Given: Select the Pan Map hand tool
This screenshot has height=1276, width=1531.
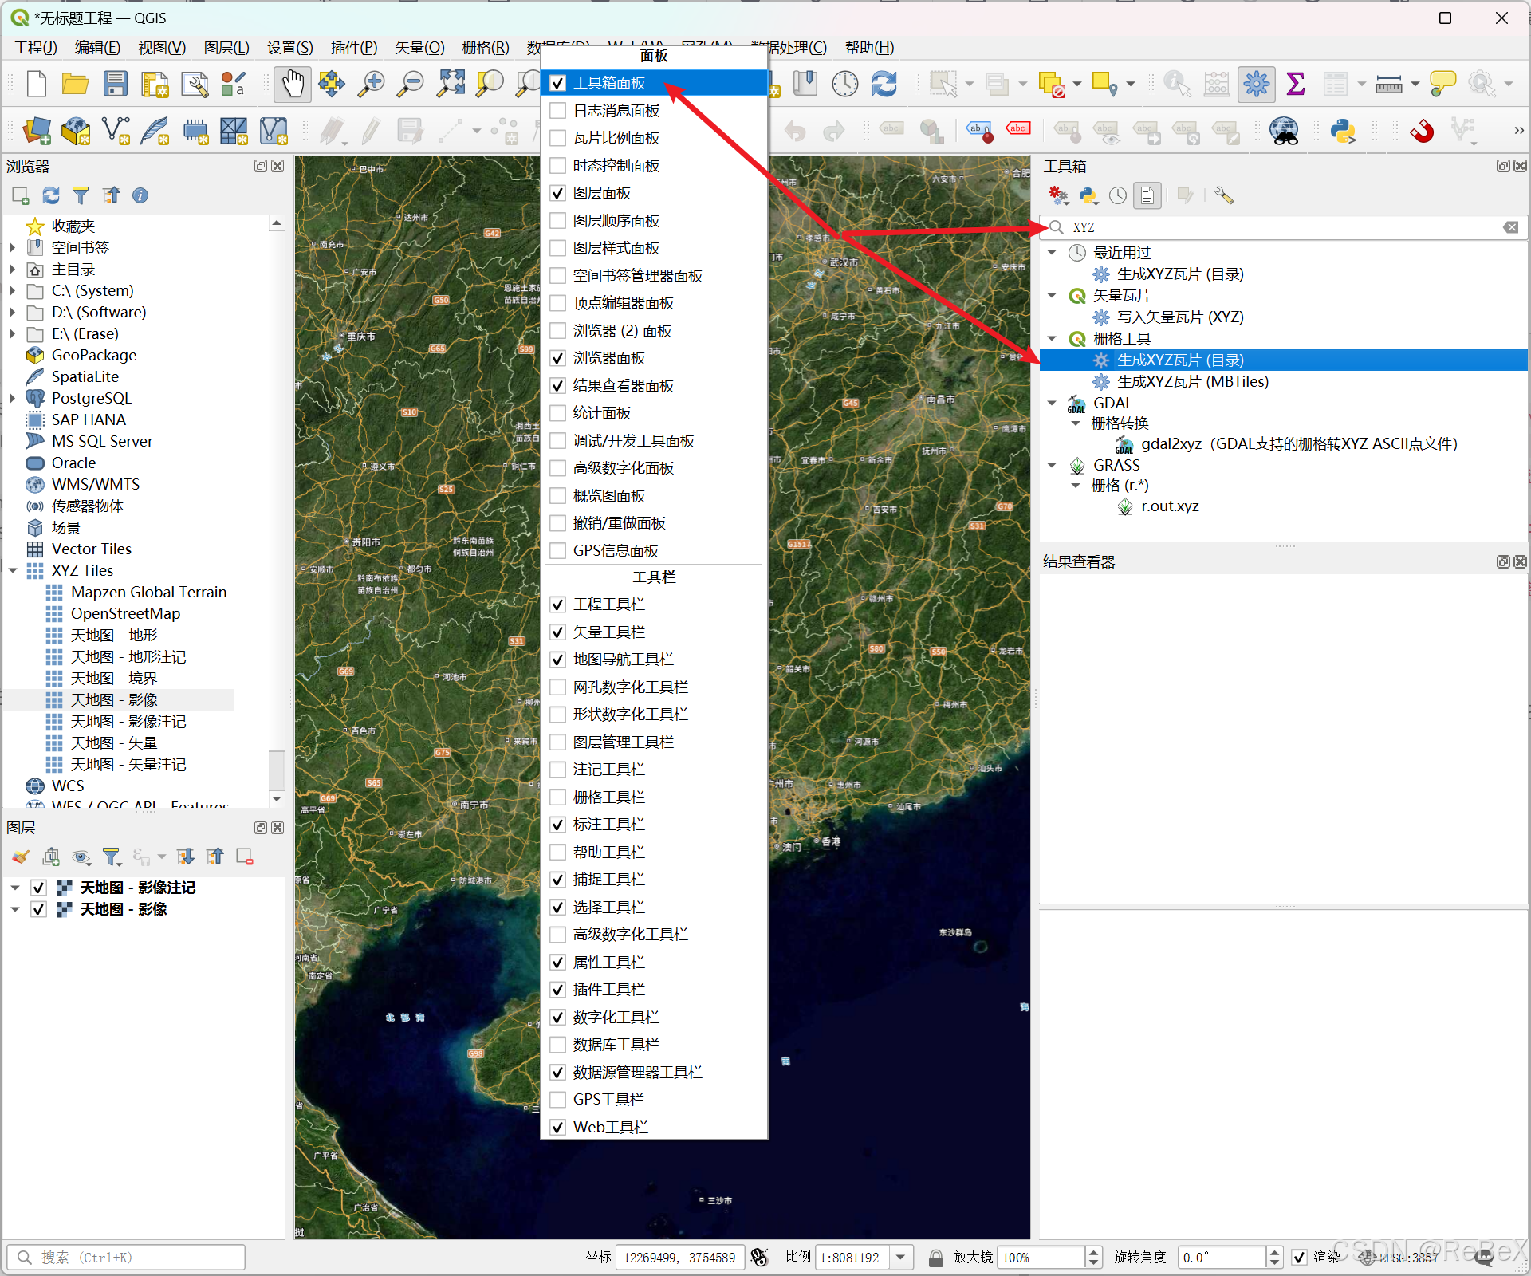Looking at the screenshot, I should tap(293, 84).
